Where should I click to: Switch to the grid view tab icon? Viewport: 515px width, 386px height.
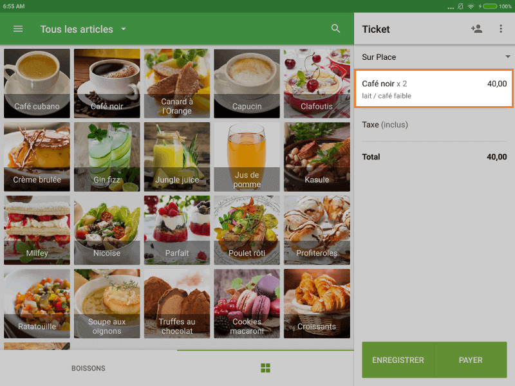click(x=265, y=368)
